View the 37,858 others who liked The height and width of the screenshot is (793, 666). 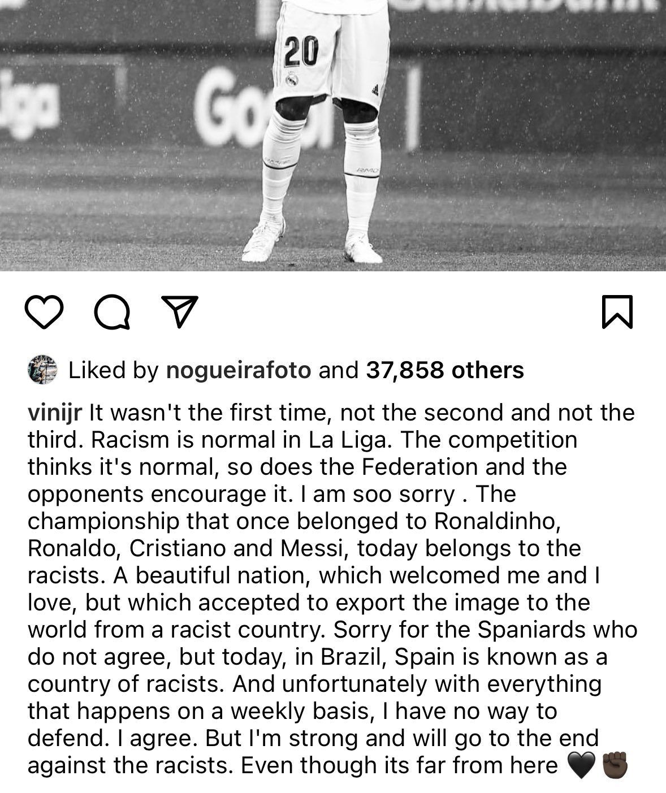coord(444,370)
